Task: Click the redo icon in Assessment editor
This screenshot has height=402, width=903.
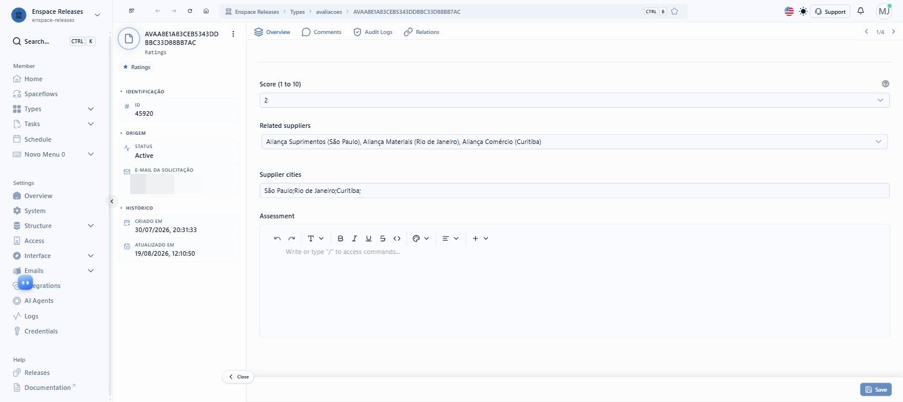Action: point(291,238)
